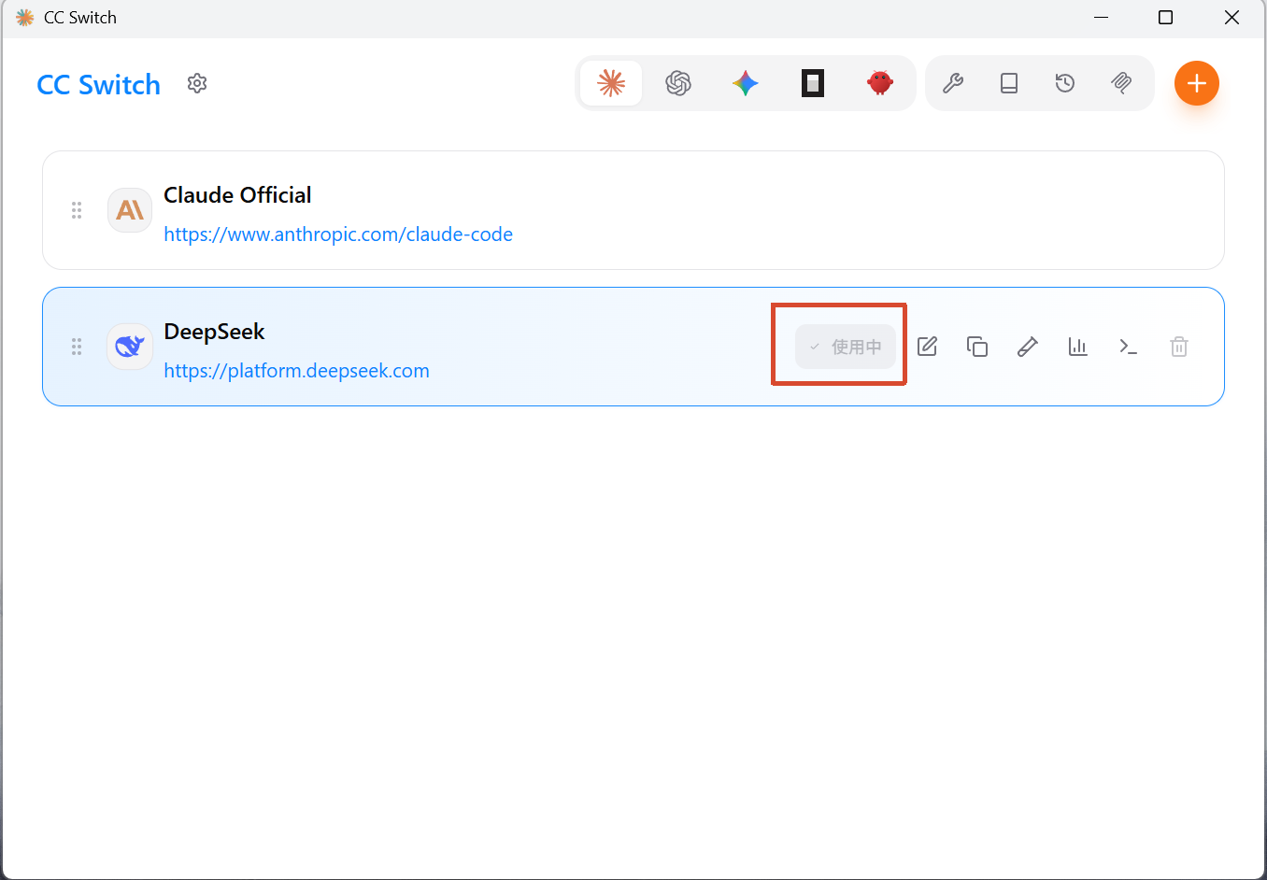Click the DeepSeek whale logo
This screenshot has width=1267, height=880.
click(130, 347)
